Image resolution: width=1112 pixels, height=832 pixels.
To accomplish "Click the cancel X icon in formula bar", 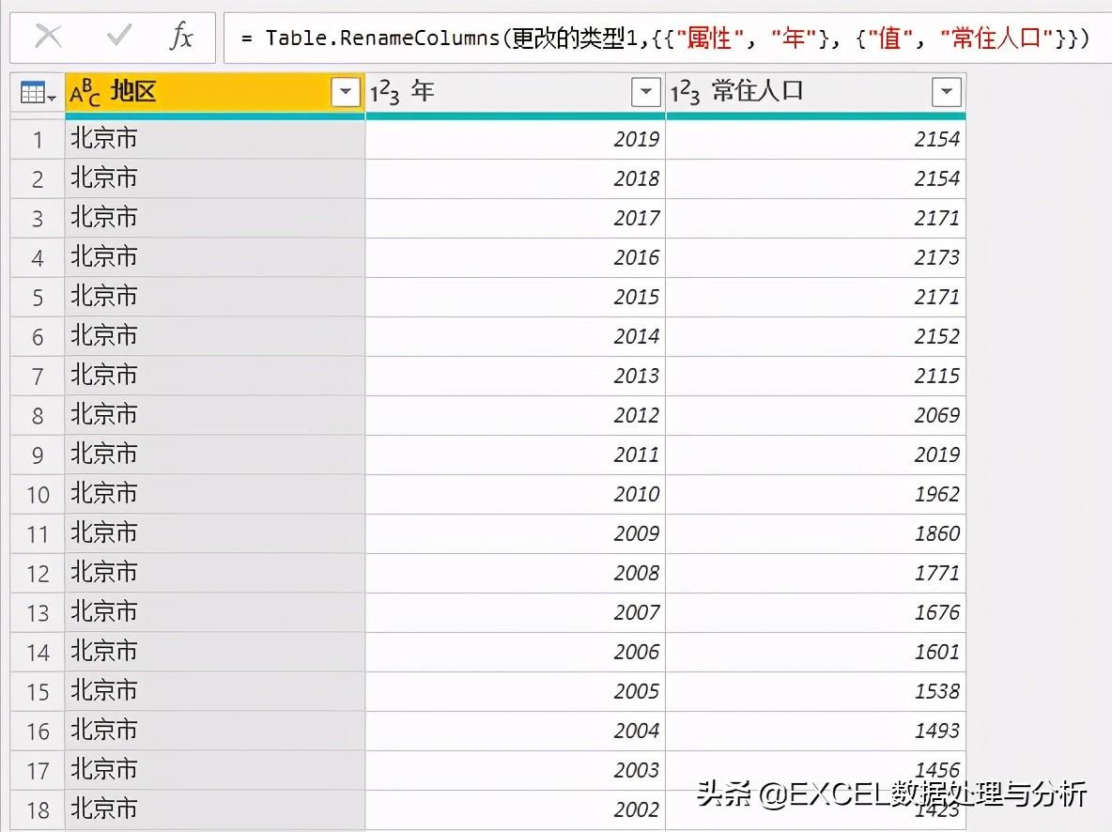I will click(48, 37).
